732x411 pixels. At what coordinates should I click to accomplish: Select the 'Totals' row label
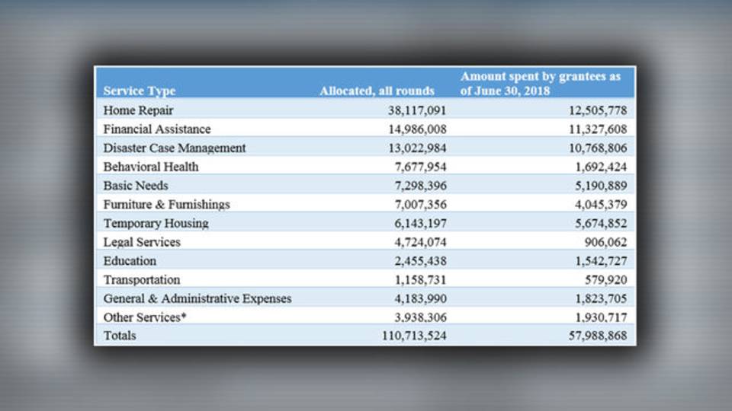[120, 336]
